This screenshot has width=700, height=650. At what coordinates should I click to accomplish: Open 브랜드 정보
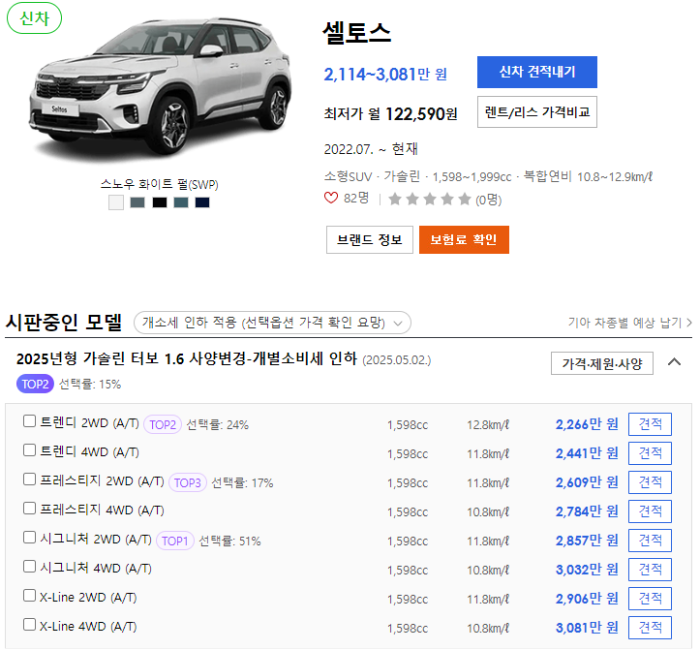pyautogui.click(x=370, y=240)
